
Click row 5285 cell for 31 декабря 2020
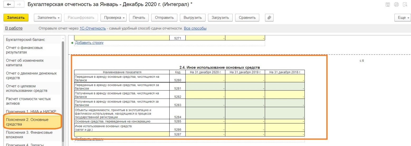[205, 121]
